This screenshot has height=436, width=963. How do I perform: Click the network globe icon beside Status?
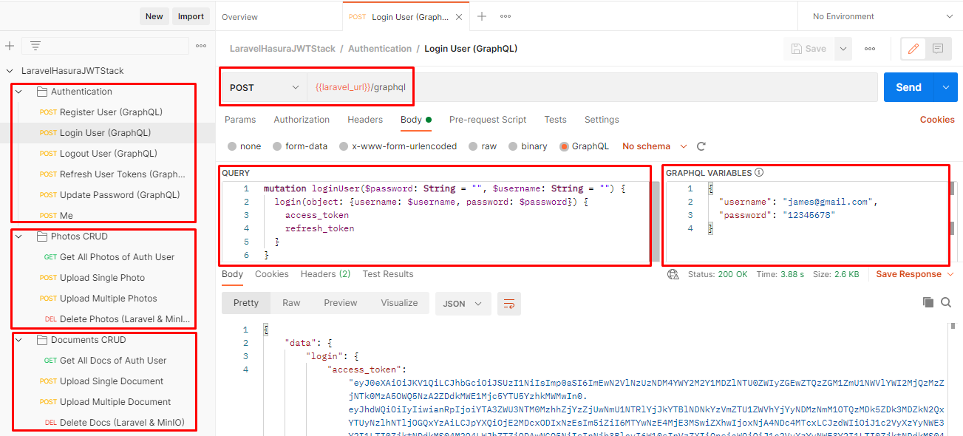[x=673, y=274]
